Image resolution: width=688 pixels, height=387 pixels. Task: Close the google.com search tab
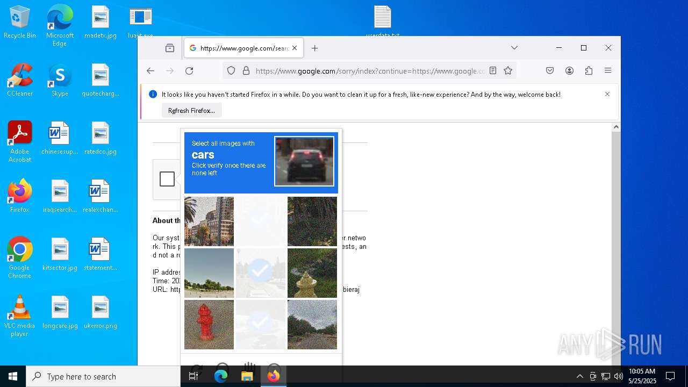click(x=295, y=48)
